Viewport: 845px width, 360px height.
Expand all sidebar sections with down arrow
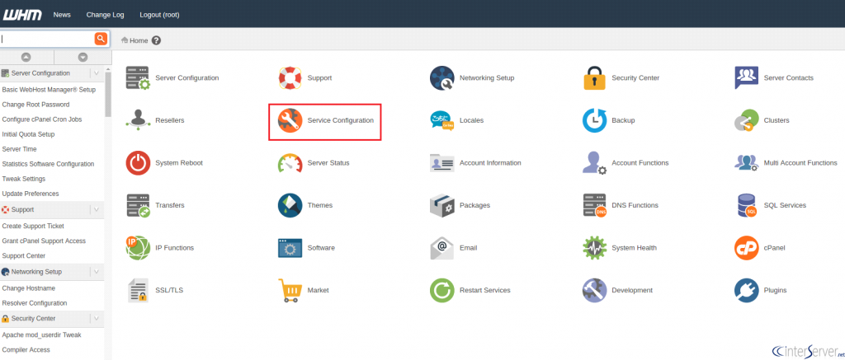83,57
